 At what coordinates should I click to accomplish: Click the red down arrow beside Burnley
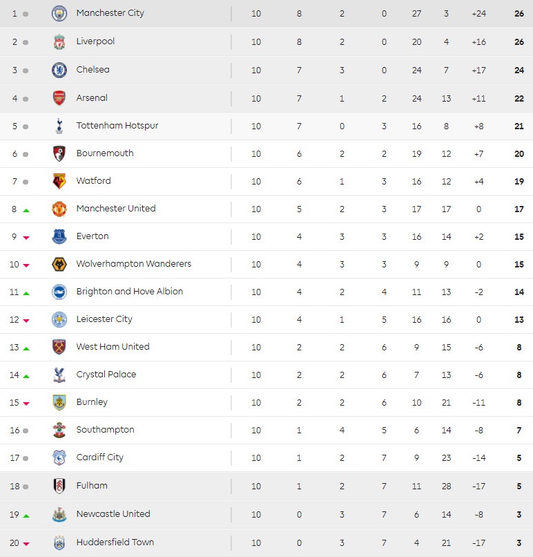[26, 404]
